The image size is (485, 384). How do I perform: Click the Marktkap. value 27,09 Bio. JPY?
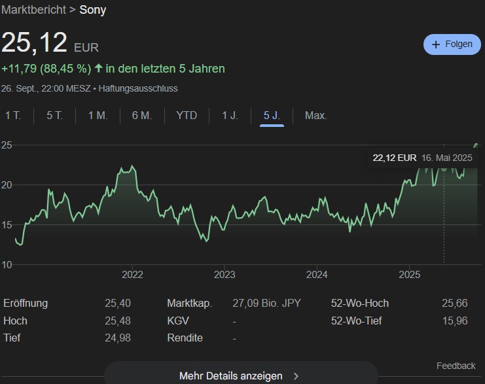(266, 304)
